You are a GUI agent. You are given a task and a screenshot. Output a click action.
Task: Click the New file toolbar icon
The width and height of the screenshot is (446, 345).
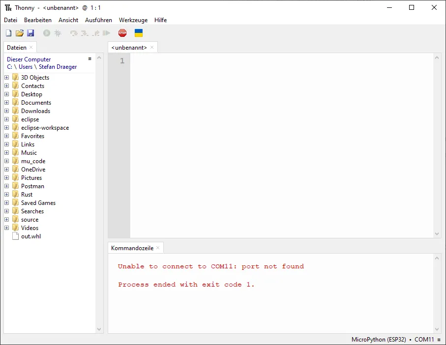[8, 33]
